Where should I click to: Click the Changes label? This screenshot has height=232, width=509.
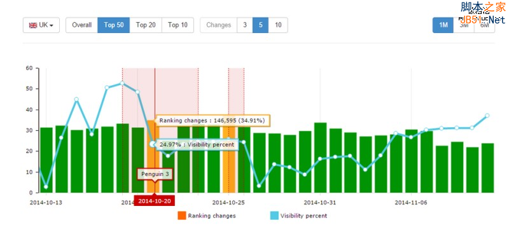pyautogui.click(x=218, y=25)
